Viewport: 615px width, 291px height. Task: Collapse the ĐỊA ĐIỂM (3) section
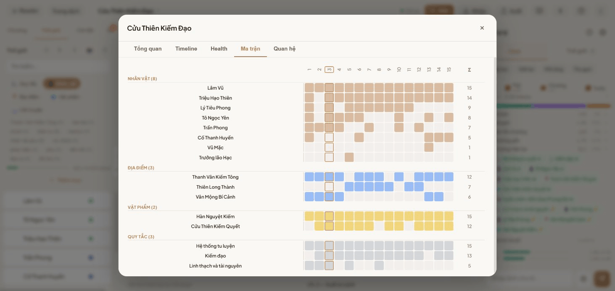coord(141,168)
